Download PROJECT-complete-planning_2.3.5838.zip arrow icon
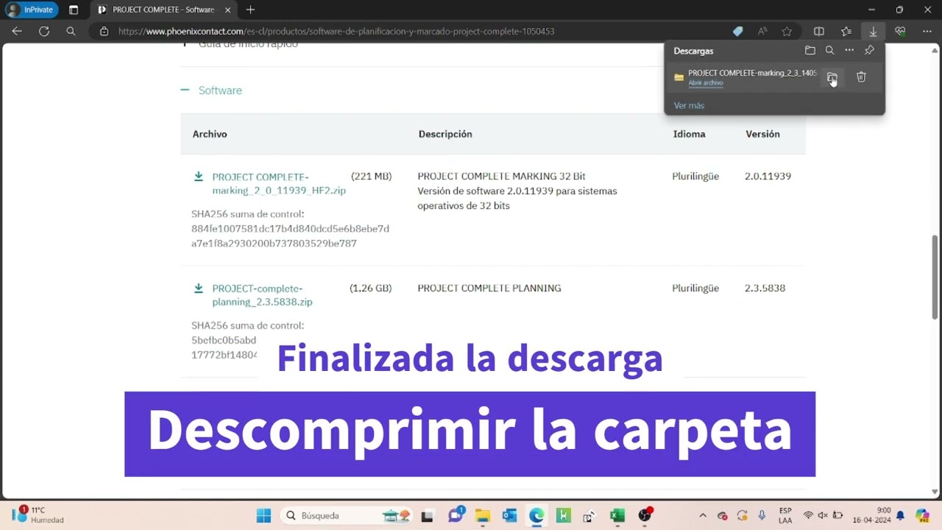Viewport: 942px width, 530px height. coord(199,289)
